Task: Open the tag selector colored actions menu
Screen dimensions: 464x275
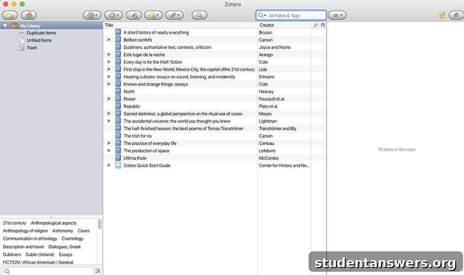Action: tap(98, 270)
